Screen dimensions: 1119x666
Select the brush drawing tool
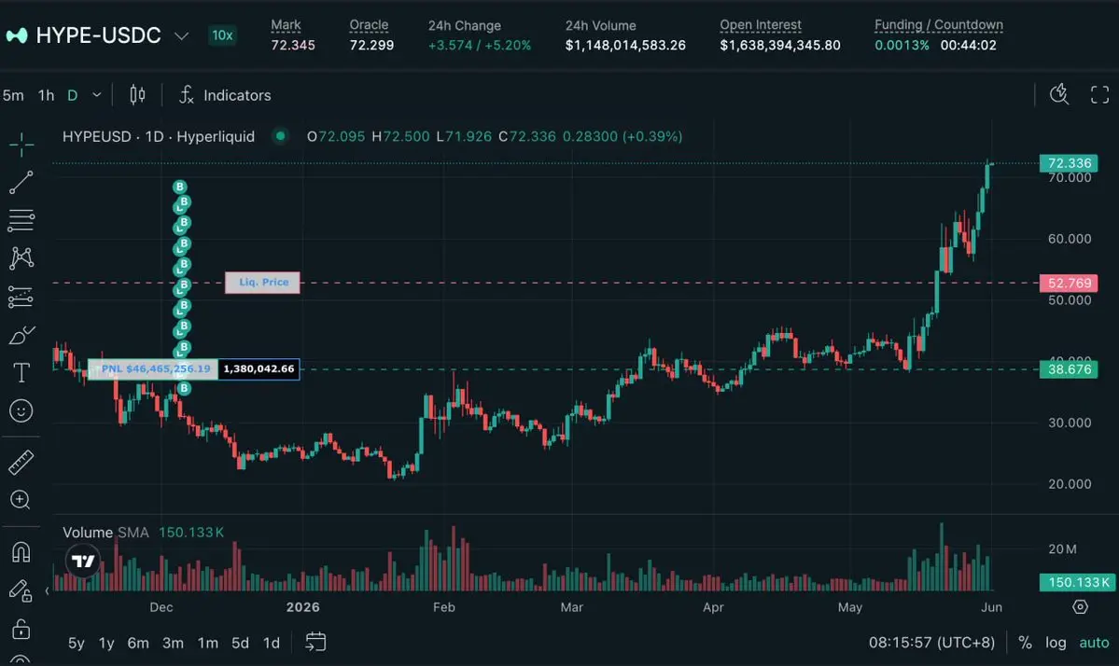point(21,335)
